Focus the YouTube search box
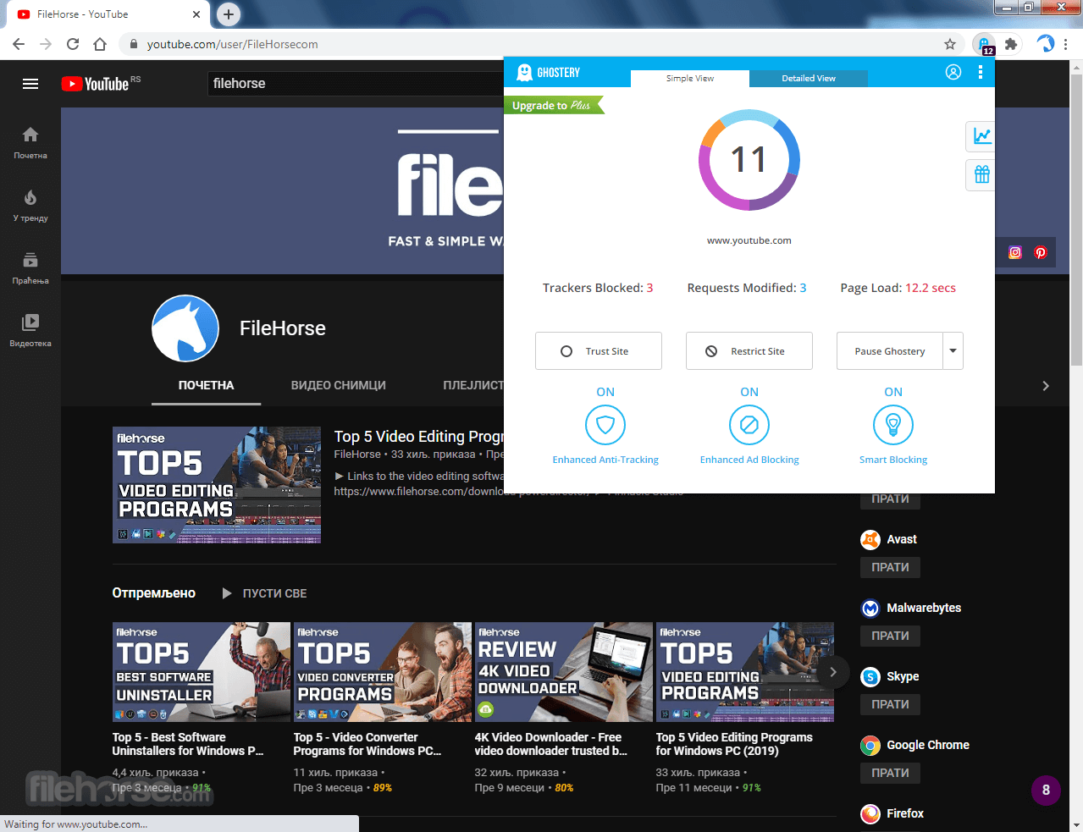The width and height of the screenshot is (1083, 832). [356, 84]
